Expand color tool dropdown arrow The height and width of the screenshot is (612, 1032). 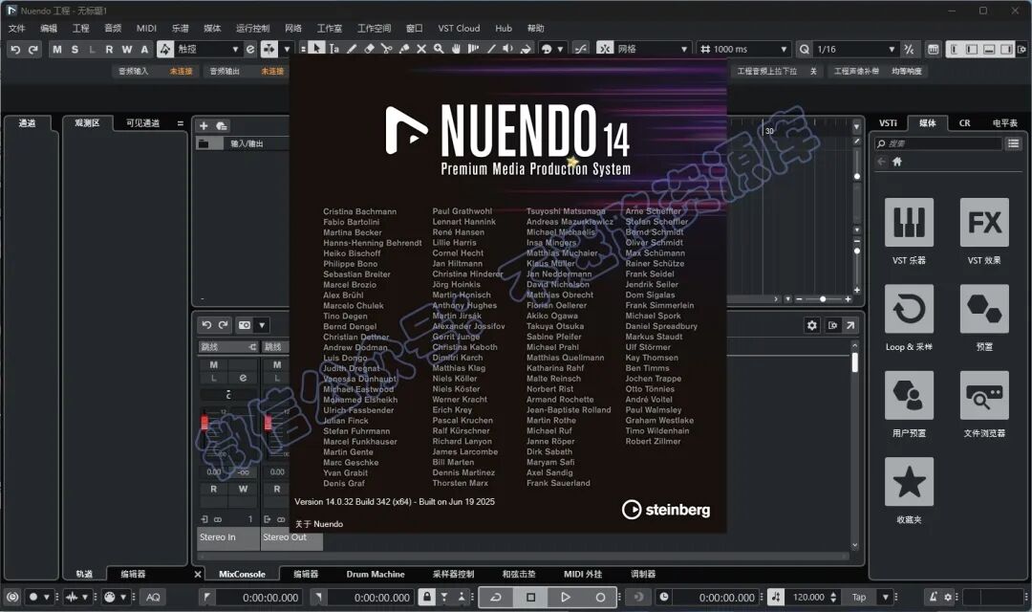pyautogui.click(x=560, y=50)
